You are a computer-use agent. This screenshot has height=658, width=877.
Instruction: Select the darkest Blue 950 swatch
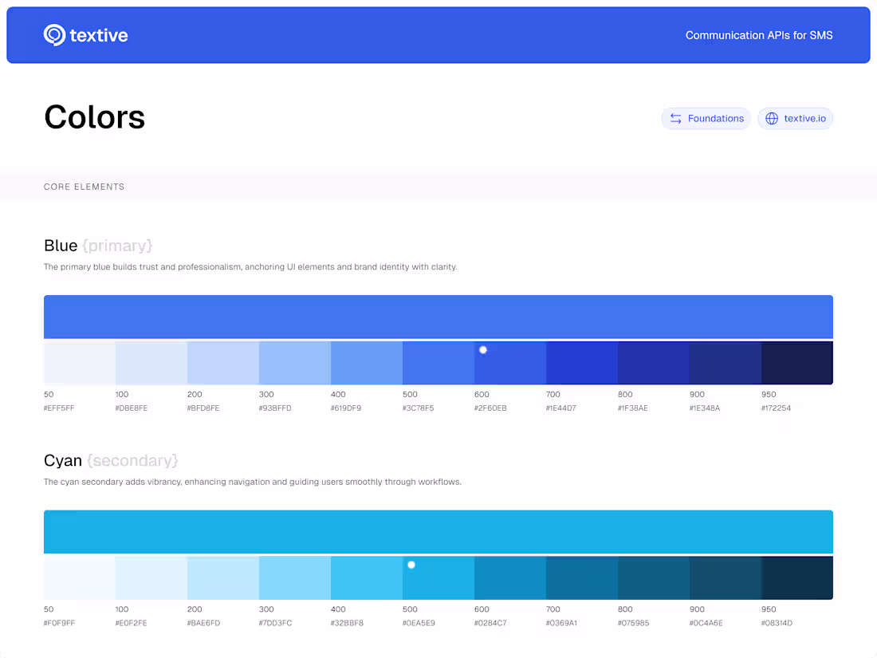tap(796, 361)
